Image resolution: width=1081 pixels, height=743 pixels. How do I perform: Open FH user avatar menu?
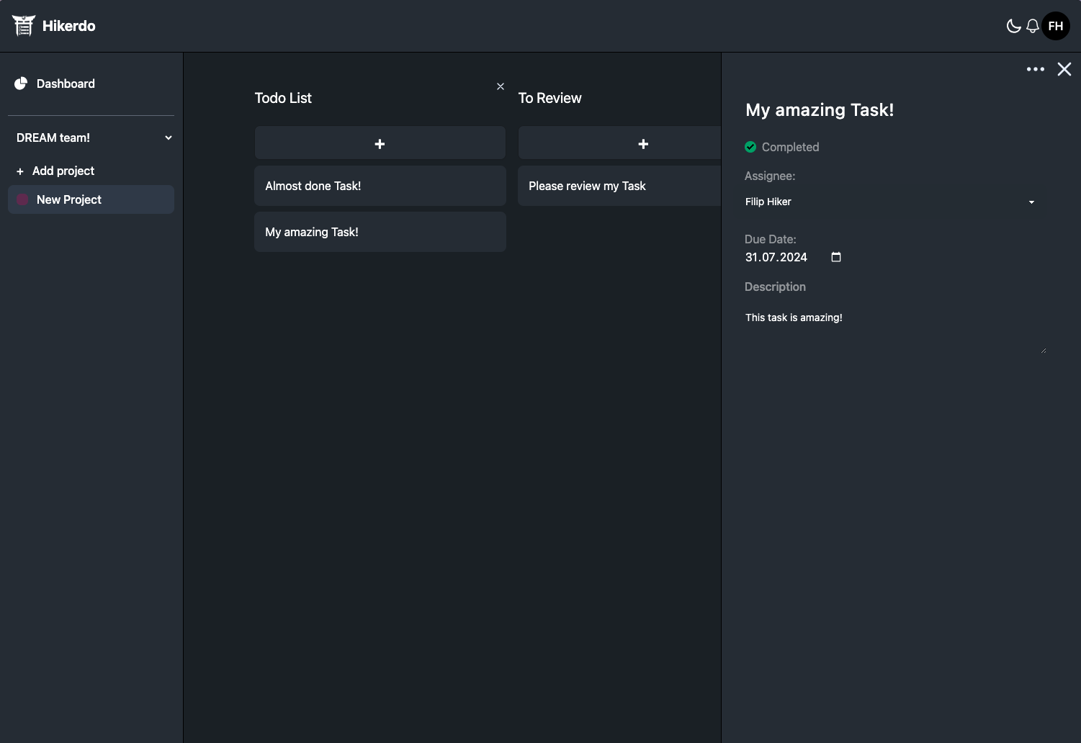pos(1056,27)
